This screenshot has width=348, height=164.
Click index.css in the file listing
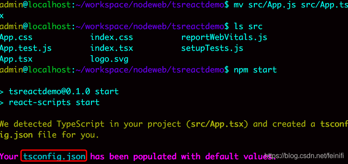click(x=111, y=37)
